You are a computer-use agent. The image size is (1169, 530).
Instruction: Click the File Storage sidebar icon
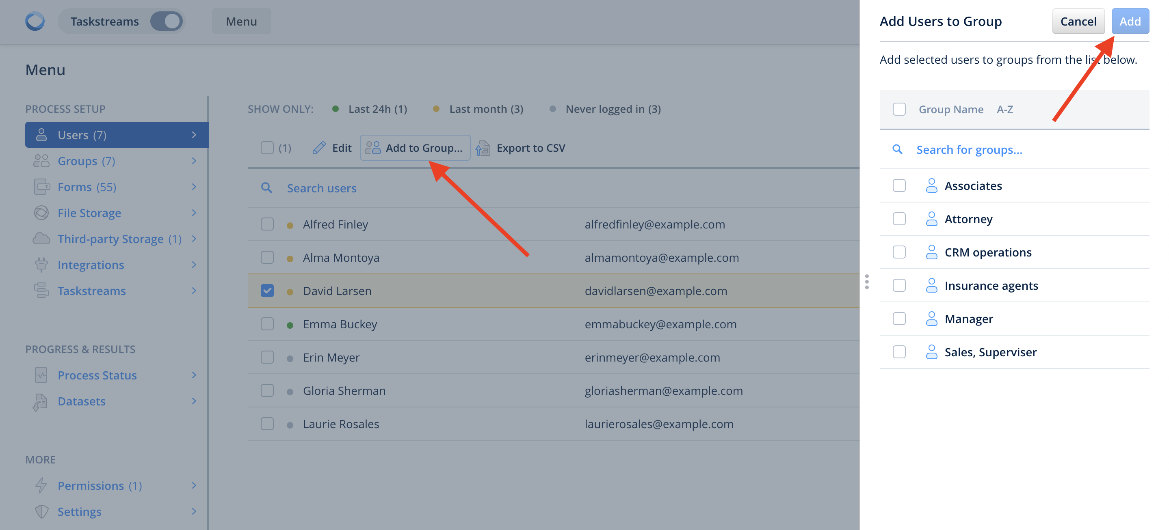tap(41, 213)
